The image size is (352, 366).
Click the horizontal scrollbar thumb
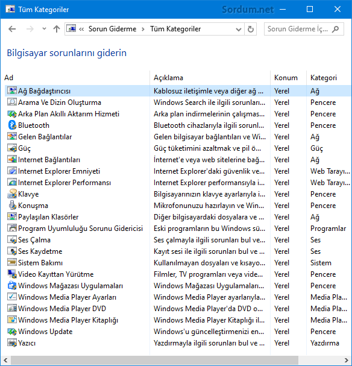[x=154, y=360]
